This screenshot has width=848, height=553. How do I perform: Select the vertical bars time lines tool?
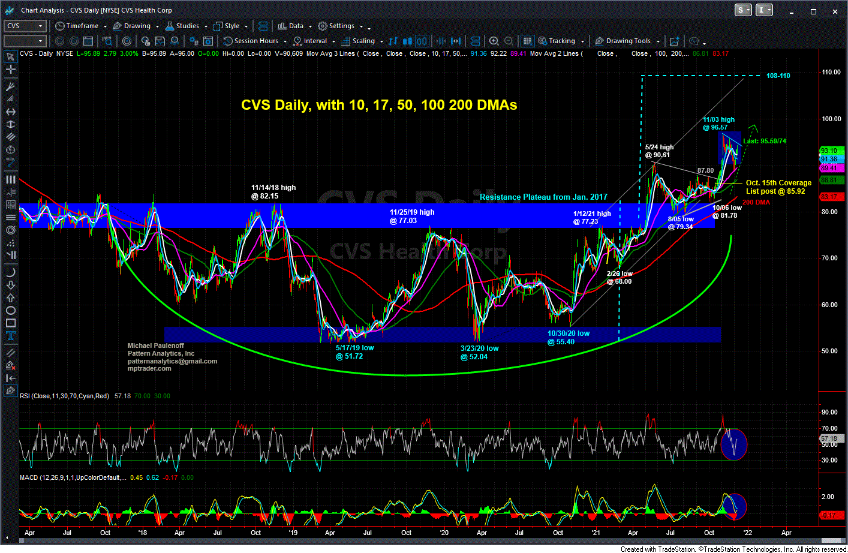[10, 179]
